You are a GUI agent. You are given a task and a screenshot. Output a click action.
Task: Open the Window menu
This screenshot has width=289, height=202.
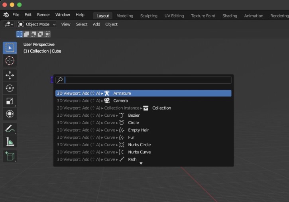tap(63, 15)
